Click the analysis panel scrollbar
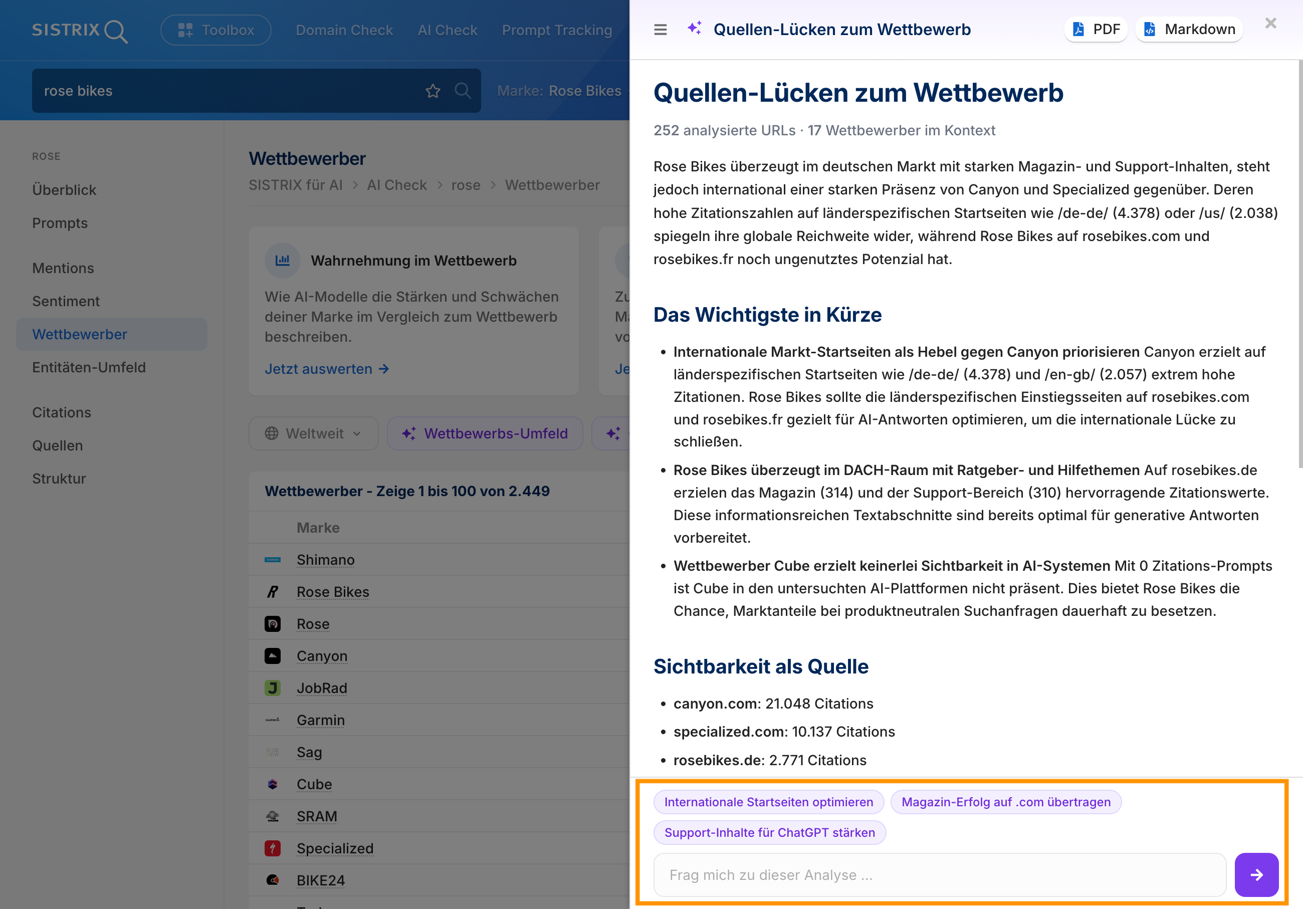Screen dimensions: 1303x909 1299,264
